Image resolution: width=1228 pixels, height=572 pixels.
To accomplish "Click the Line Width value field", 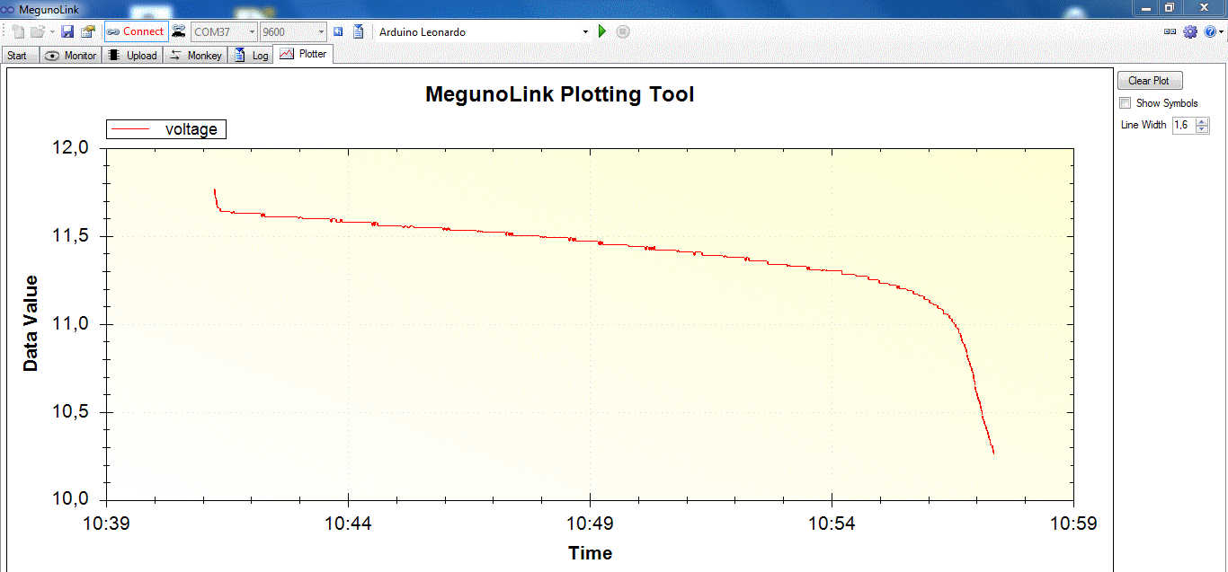I will tap(1183, 125).
